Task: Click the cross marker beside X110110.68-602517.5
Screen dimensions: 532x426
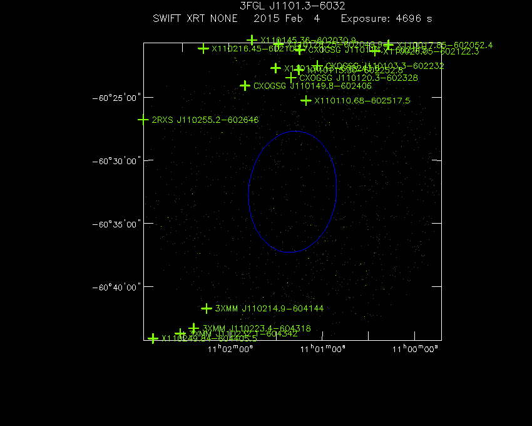Action: pyautogui.click(x=306, y=101)
